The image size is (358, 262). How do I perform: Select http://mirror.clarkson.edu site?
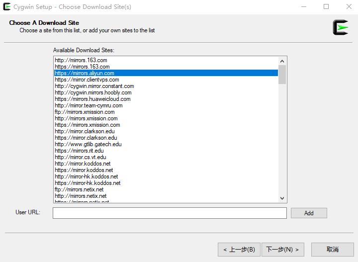coord(166,131)
